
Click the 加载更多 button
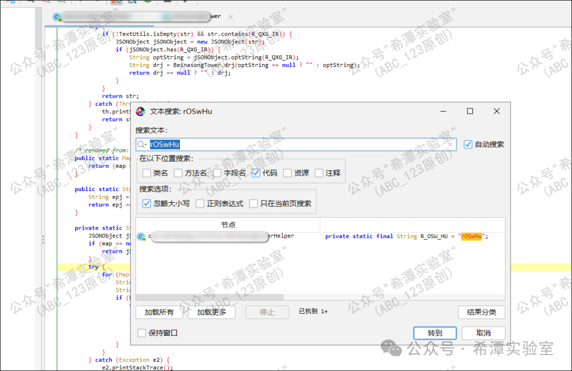(x=211, y=312)
